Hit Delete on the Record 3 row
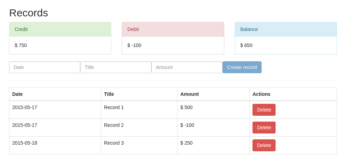346x161 pixels. click(x=264, y=145)
